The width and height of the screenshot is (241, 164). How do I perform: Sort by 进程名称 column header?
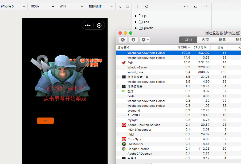[x=143, y=47]
